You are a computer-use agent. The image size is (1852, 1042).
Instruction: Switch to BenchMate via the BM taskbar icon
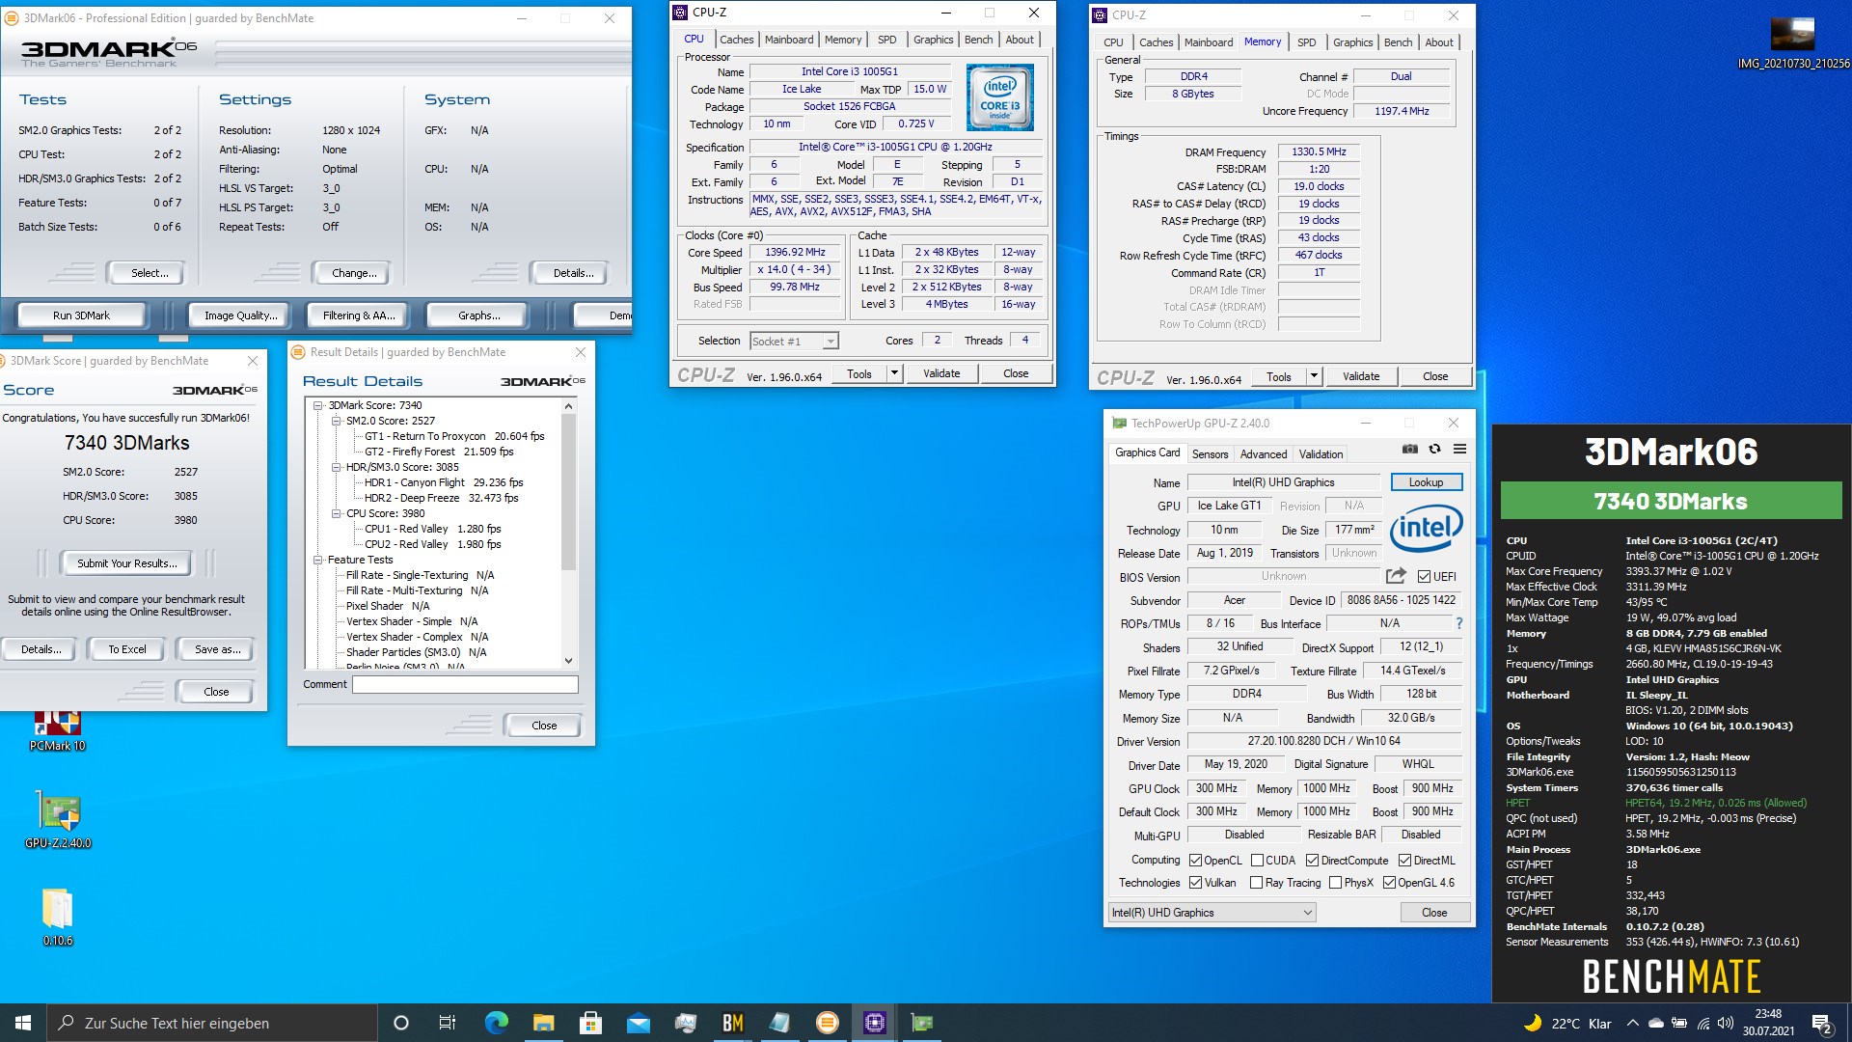[x=733, y=1023]
